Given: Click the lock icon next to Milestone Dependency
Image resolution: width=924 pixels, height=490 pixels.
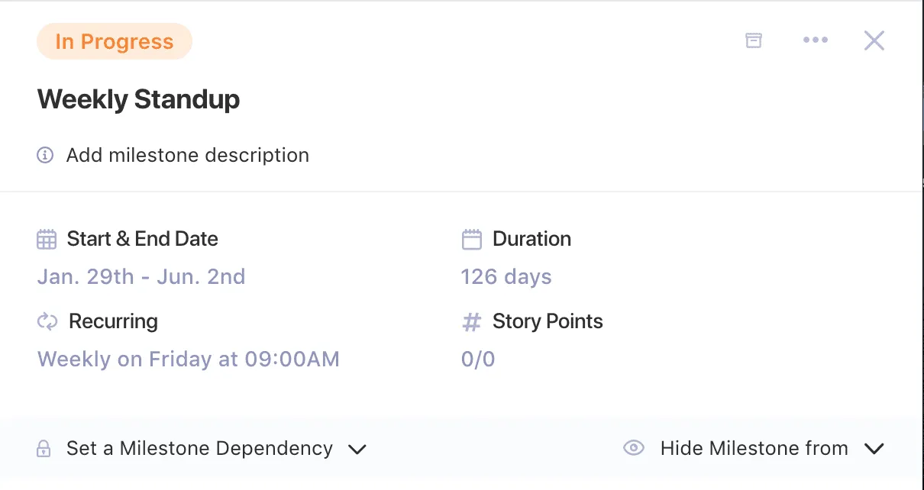Looking at the screenshot, I should [x=45, y=448].
